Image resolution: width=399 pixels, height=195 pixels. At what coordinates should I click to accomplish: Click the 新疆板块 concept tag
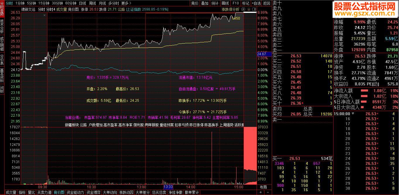pyautogui.click(x=72, y=125)
